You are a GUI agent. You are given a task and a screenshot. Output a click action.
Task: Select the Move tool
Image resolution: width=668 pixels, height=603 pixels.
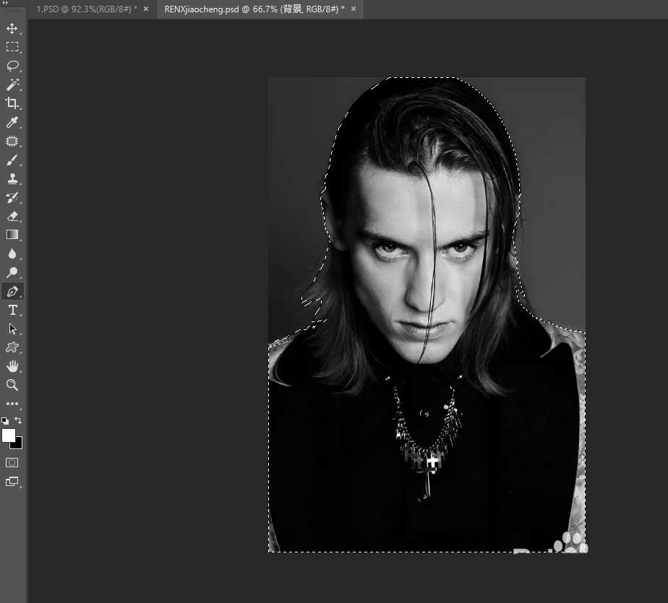tap(12, 28)
